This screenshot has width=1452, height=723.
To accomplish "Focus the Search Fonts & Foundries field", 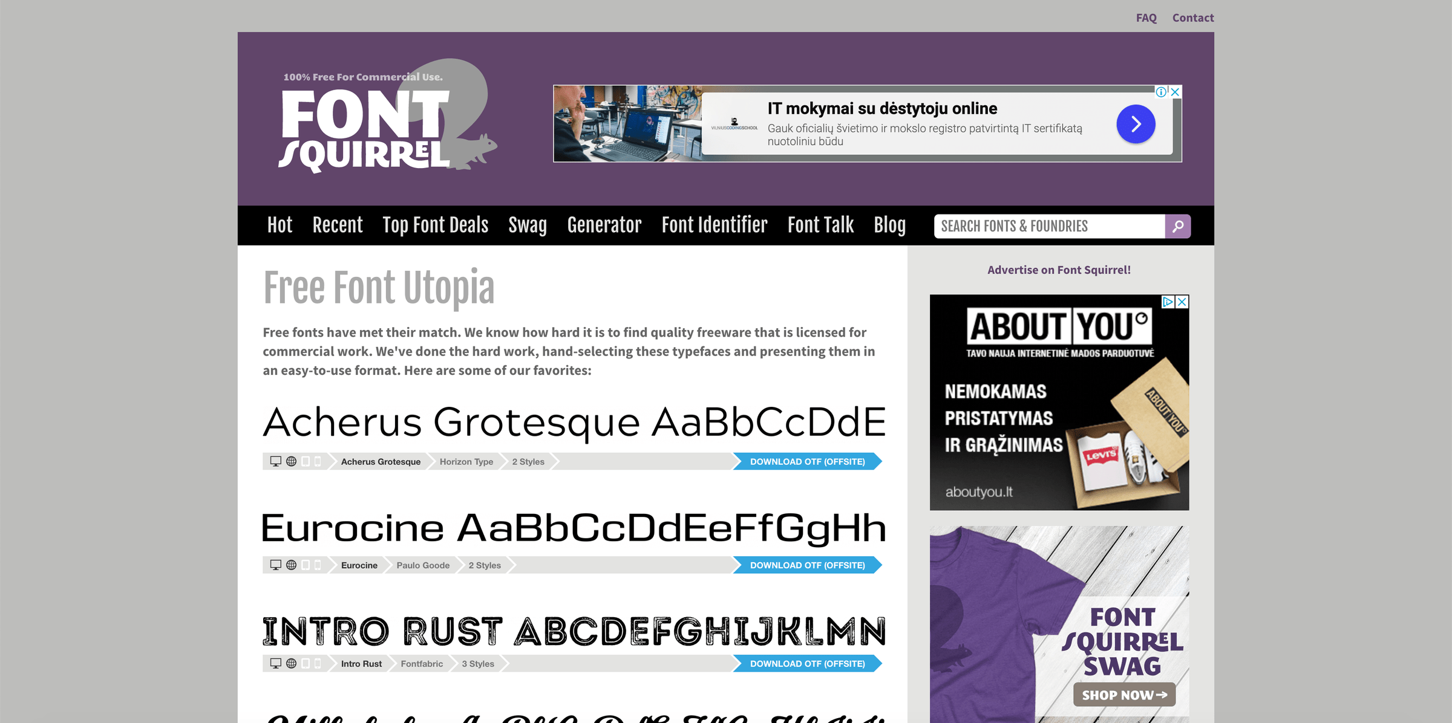I will (x=1050, y=226).
